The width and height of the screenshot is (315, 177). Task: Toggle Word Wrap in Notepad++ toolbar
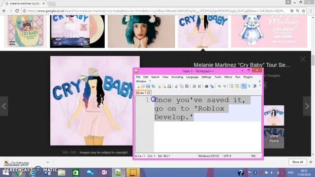click(244, 87)
